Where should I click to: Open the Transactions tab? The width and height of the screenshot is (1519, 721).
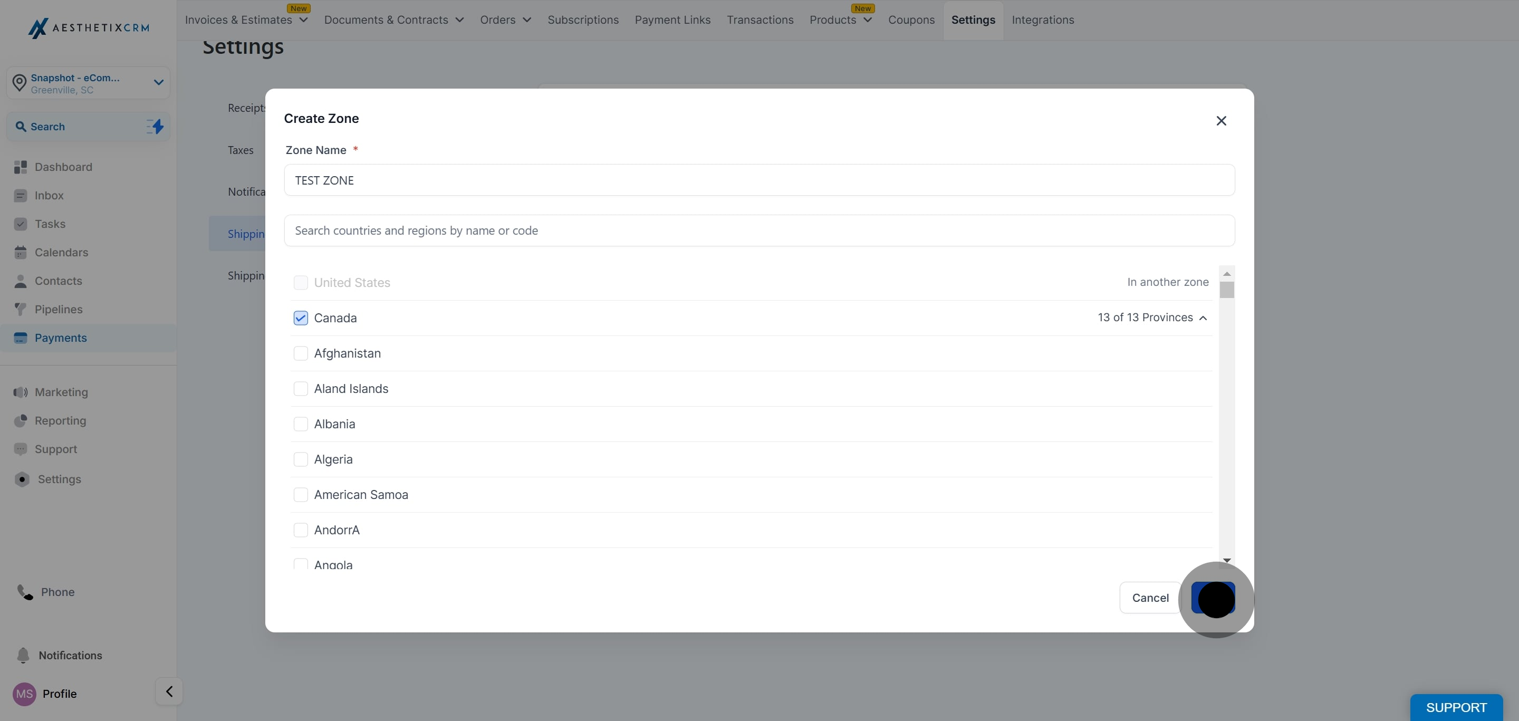coord(760,20)
